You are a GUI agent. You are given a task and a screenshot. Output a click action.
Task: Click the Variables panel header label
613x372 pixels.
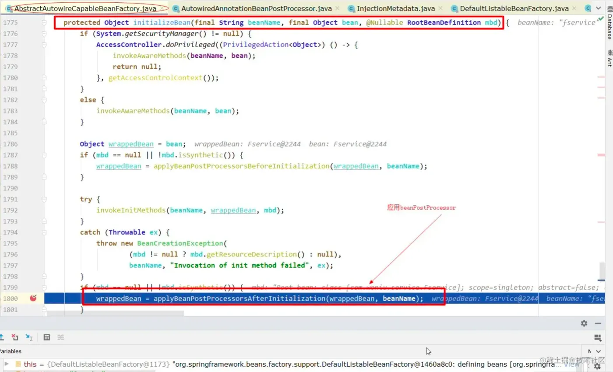[x=10, y=351]
